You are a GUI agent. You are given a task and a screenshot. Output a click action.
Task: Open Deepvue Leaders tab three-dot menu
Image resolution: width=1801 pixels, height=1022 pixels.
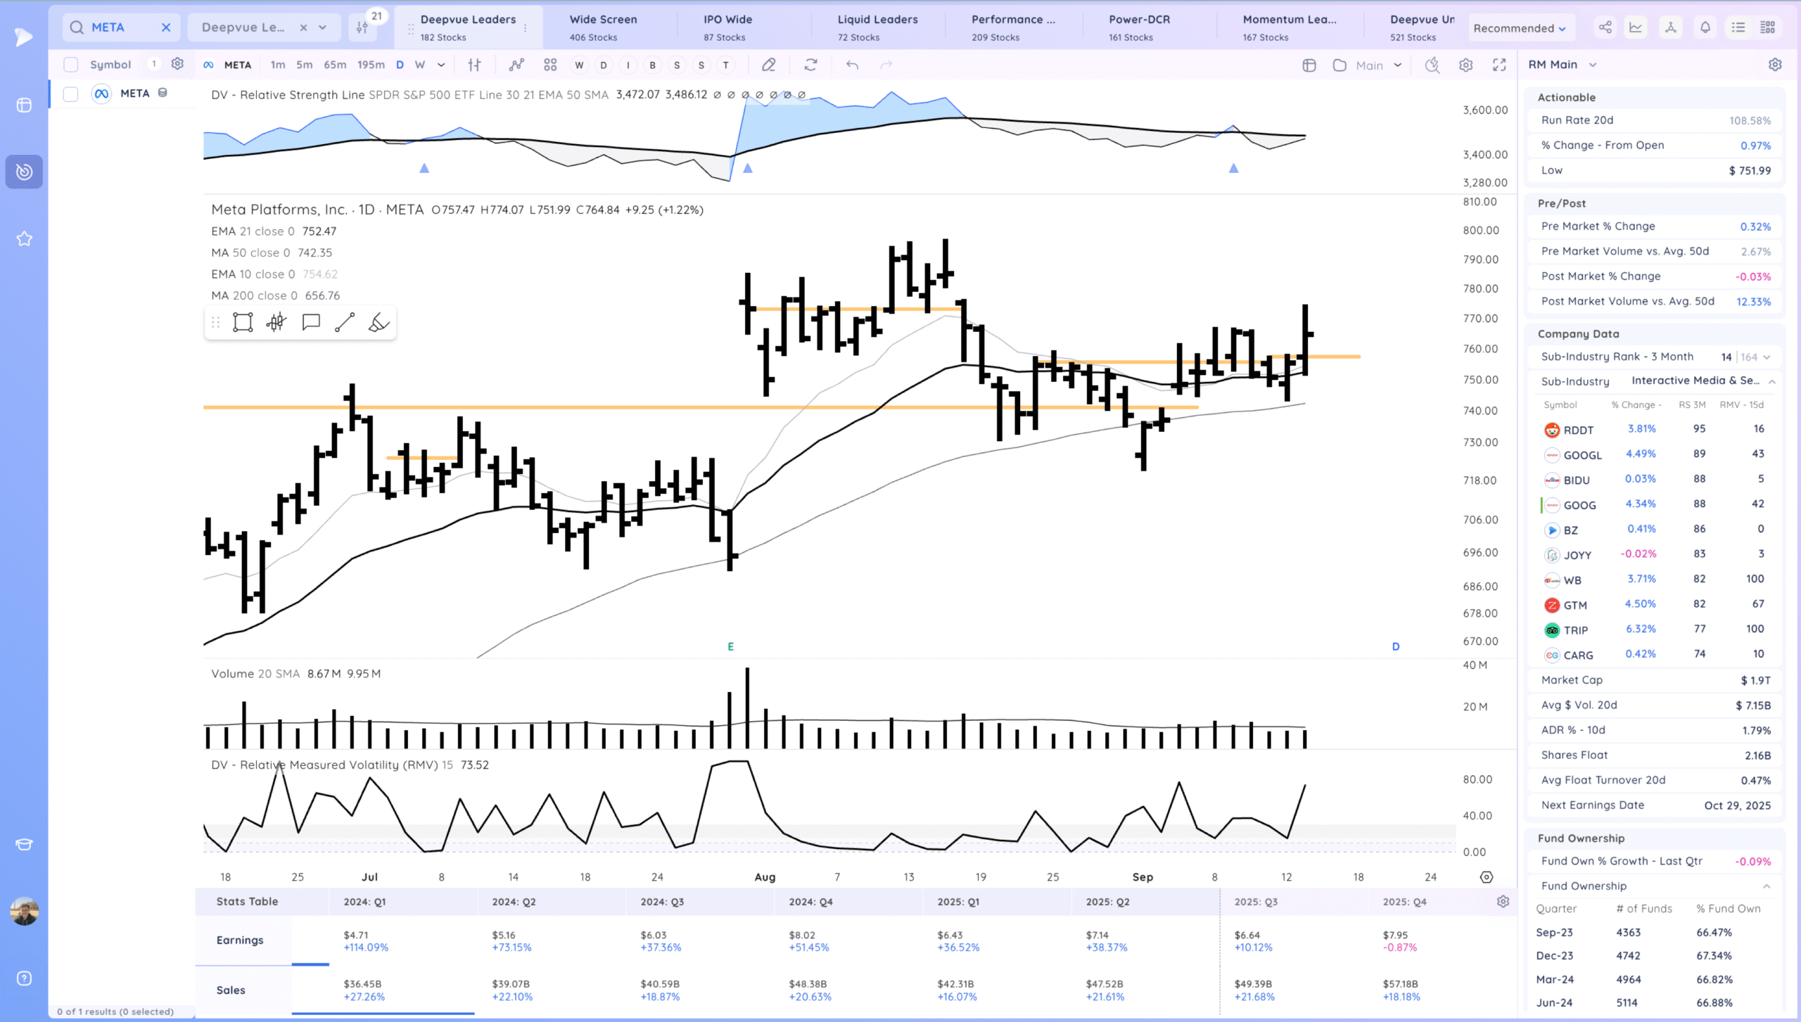(x=525, y=28)
